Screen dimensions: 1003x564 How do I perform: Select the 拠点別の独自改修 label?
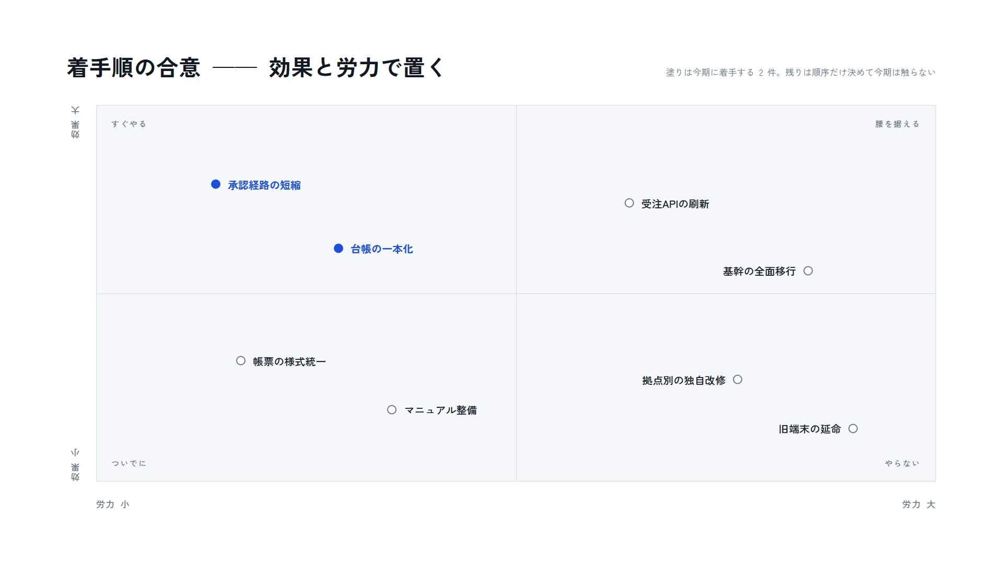(x=684, y=381)
